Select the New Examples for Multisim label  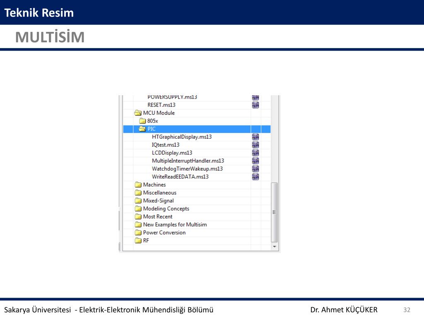pos(175,224)
